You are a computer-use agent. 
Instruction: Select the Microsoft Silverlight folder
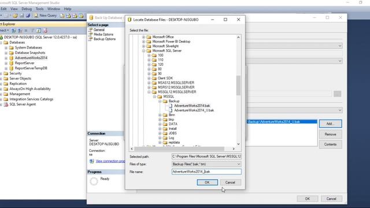165,46
